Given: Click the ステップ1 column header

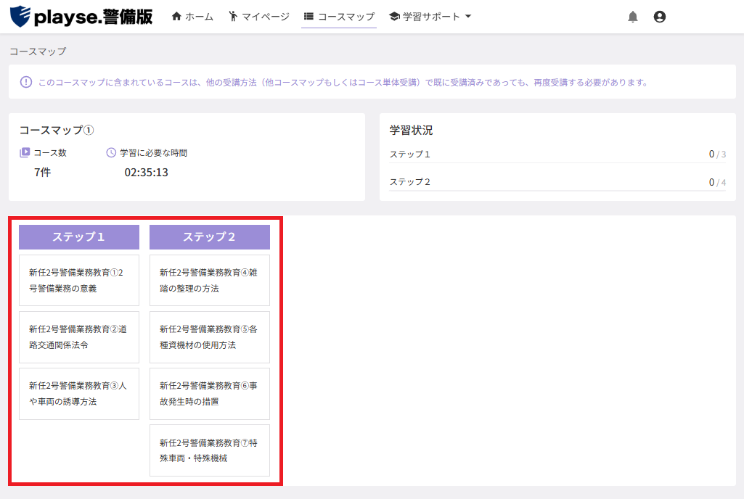Looking at the screenshot, I should [79, 236].
